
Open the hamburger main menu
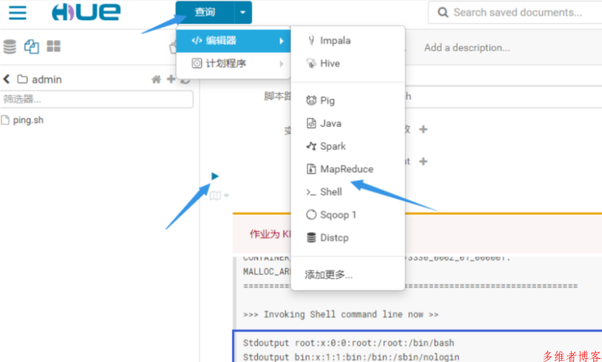click(17, 13)
